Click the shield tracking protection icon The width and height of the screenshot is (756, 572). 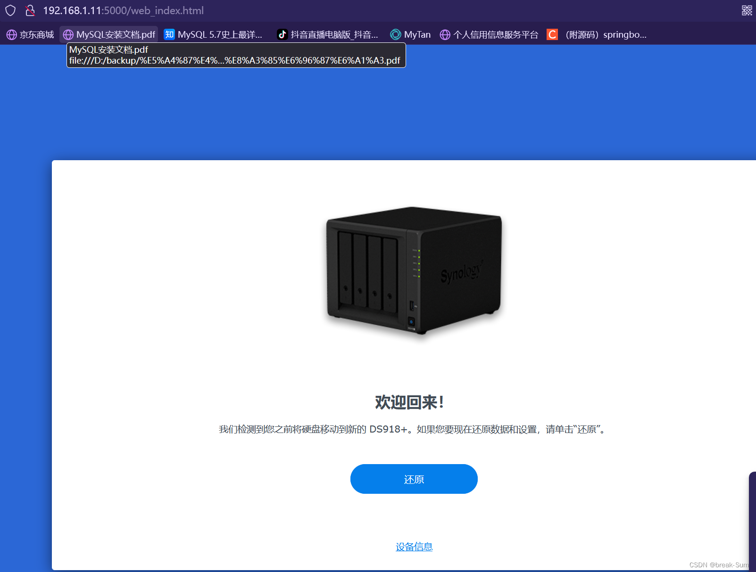(x=10, y=10)
